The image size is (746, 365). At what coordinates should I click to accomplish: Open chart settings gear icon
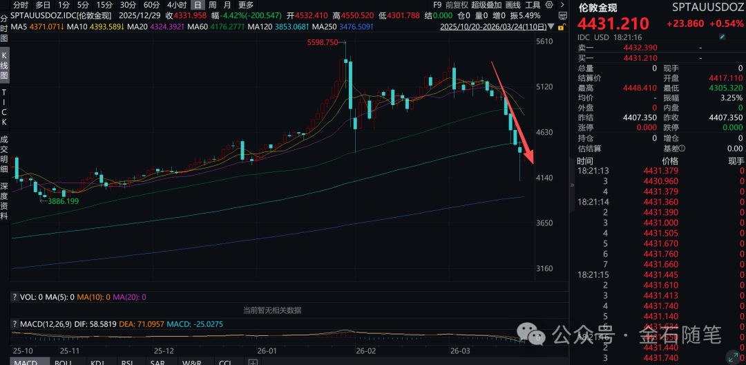click(549, 5)
